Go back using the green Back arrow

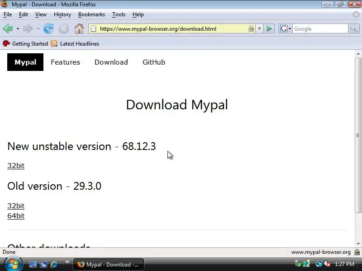click(x=8, y=29)
